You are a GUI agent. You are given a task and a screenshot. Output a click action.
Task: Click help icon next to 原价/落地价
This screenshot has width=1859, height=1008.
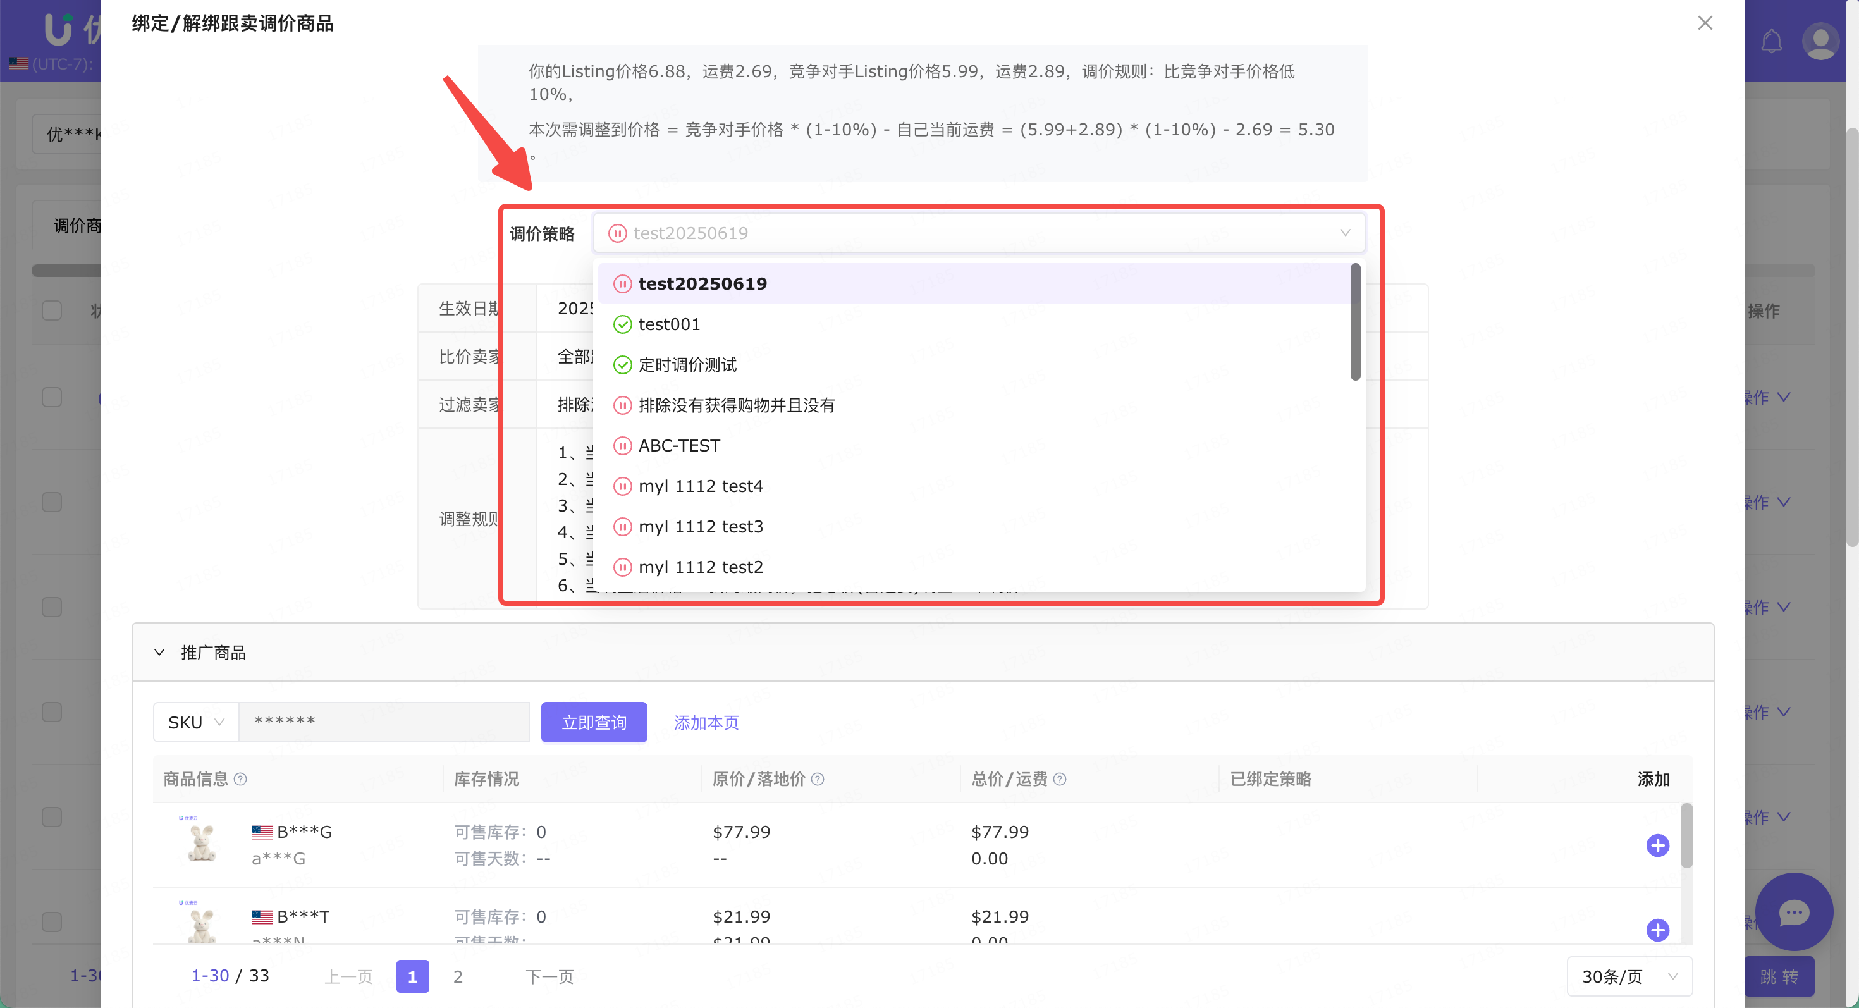[x=818, y=779]
